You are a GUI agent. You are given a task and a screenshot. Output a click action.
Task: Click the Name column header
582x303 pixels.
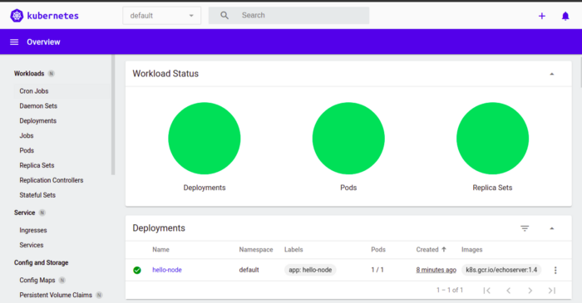[160, 249]
